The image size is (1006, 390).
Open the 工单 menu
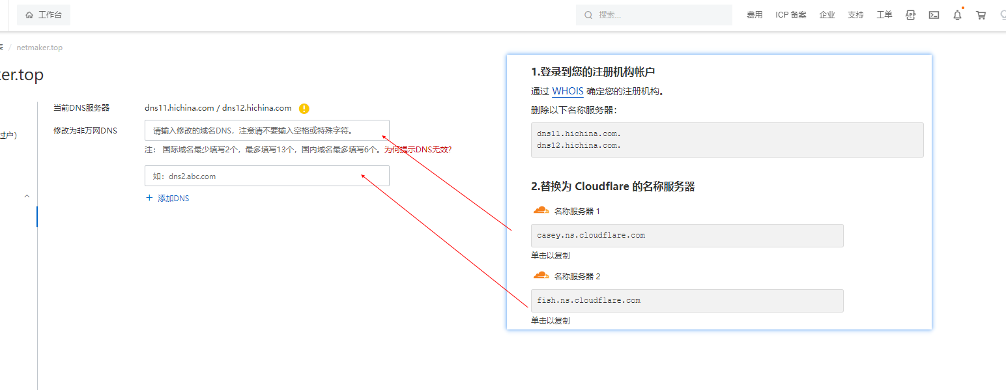pyautogui.click(x=884, y=15)
